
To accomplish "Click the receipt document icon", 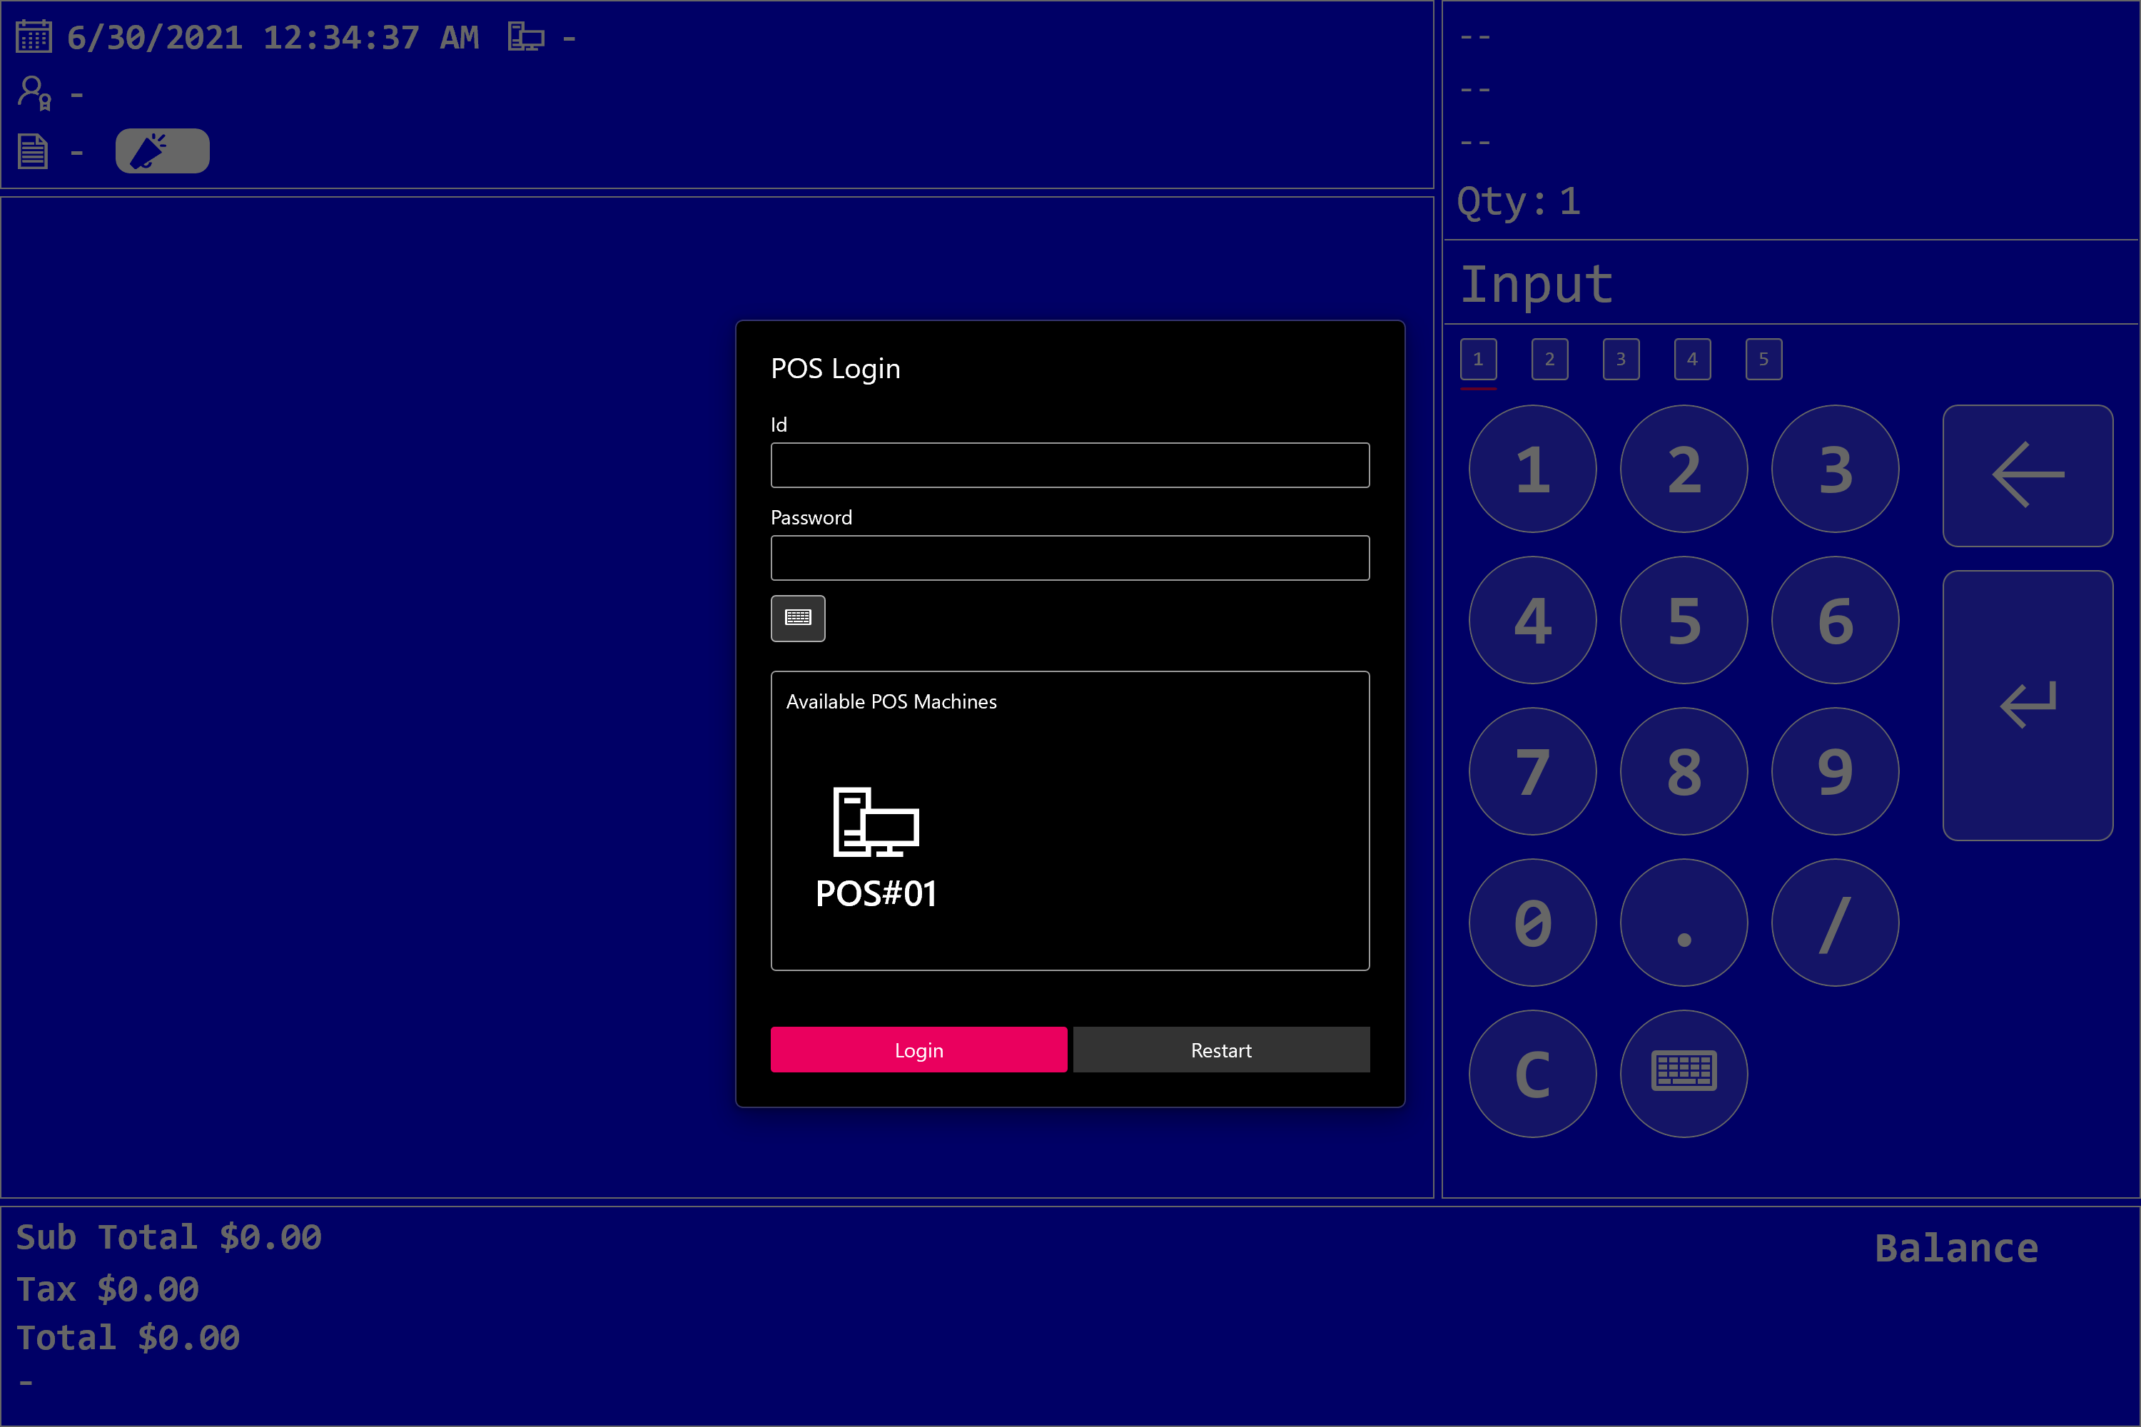I will click(x=33, y=151).
